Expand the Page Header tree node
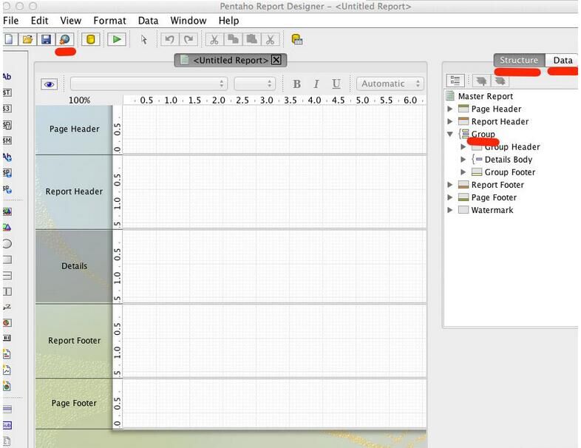 (x=450, y=109)
